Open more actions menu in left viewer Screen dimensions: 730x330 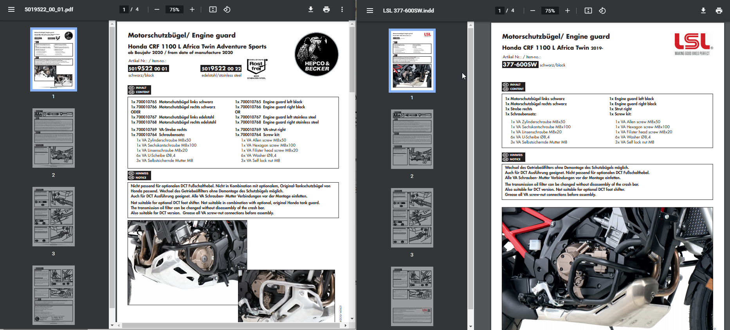pos(342,9)
